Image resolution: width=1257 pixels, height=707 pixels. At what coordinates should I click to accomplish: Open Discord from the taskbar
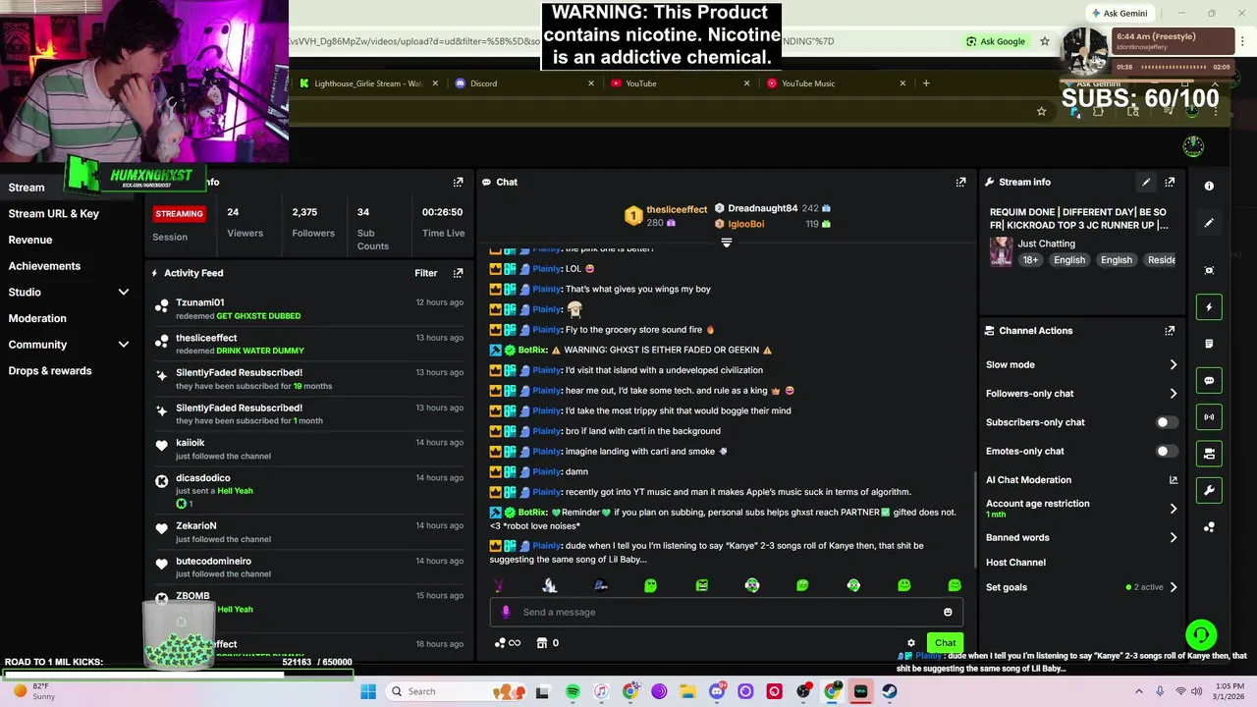pyautogui.click(x=717, y=691)
